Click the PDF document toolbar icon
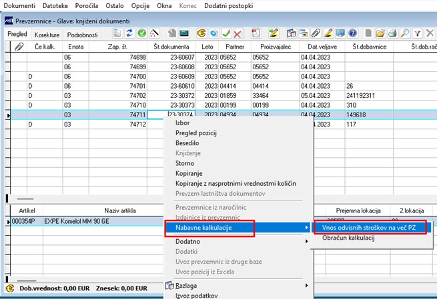 [256, 33]
